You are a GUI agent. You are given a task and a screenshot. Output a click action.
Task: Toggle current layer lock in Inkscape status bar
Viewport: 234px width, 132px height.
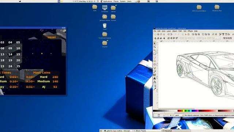click(x=173, y=115)
